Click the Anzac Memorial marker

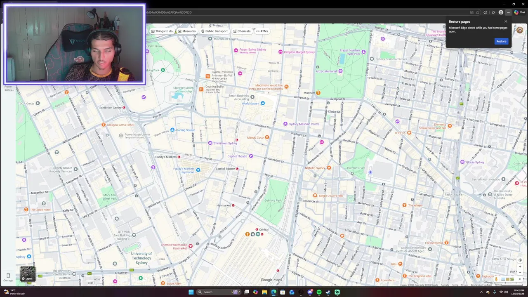point(340,71)
